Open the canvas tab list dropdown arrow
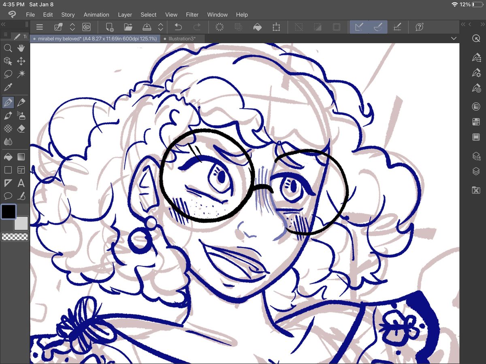The image size is (486, 364). pos(454,38)
